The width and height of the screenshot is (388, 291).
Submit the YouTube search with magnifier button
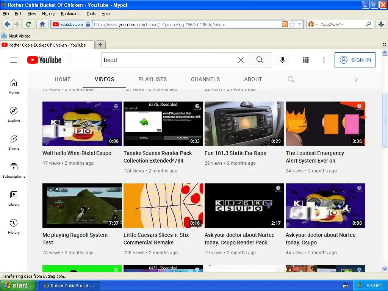tap(260, 60)
